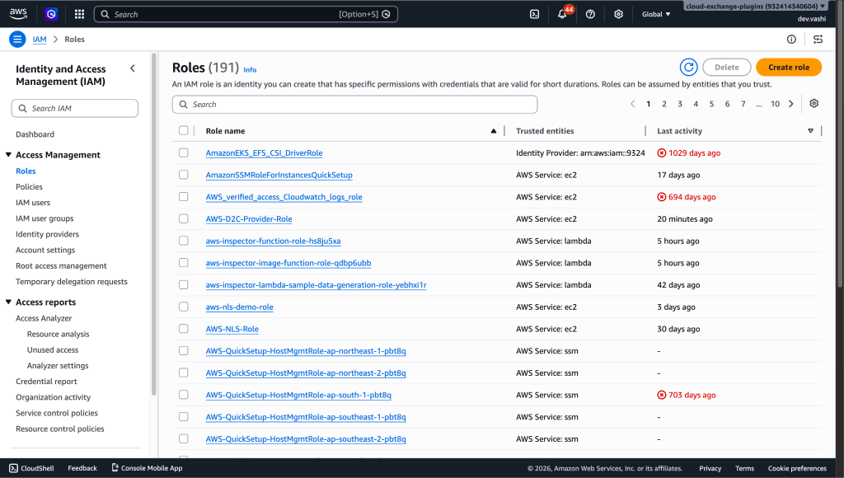The width and height of the screenshot is (844, 478).
Task: Select aws-inspector-function-role-hs8ju5xa checkbox
Action: (184, 241)
